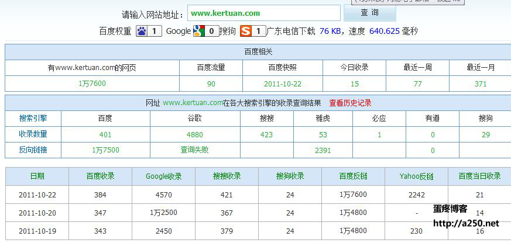
Task: Click Baidu count 384 in history table
Action: (x=100, y=195)
